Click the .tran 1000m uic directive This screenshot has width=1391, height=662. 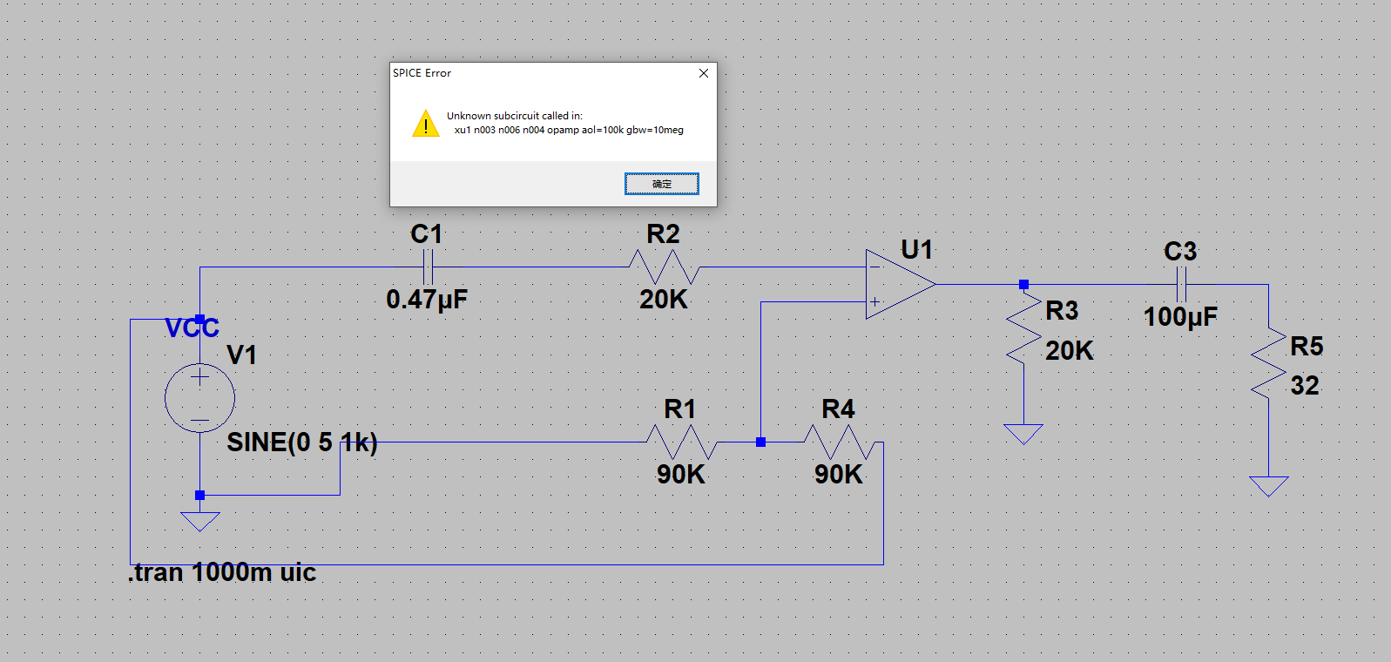click(222, 572)
